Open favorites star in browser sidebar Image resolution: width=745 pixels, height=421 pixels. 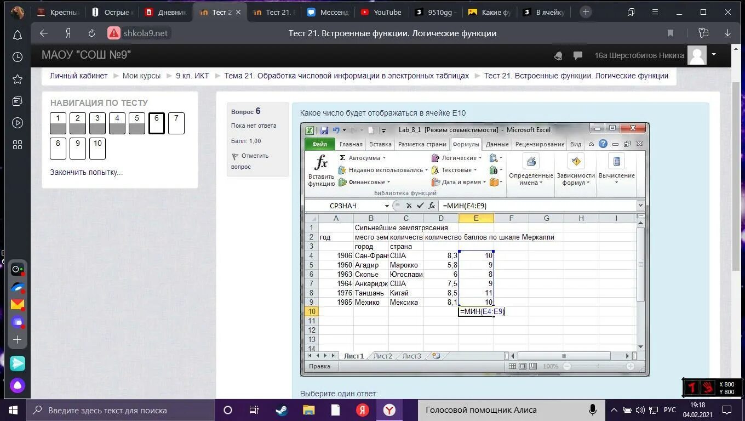[17, 79]
